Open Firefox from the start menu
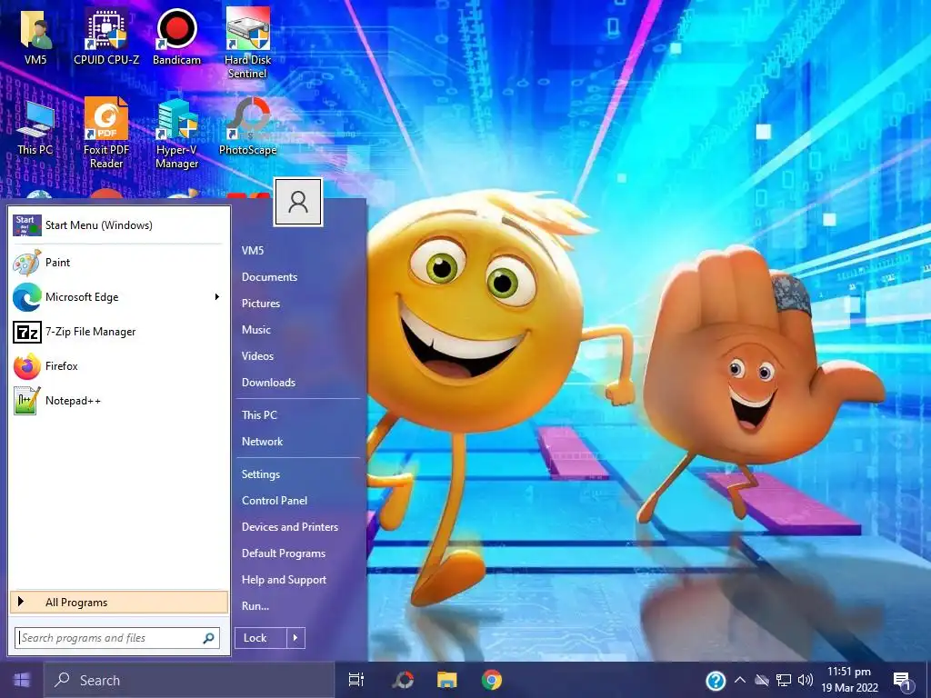931x698 pixels. tap(119, 366)
